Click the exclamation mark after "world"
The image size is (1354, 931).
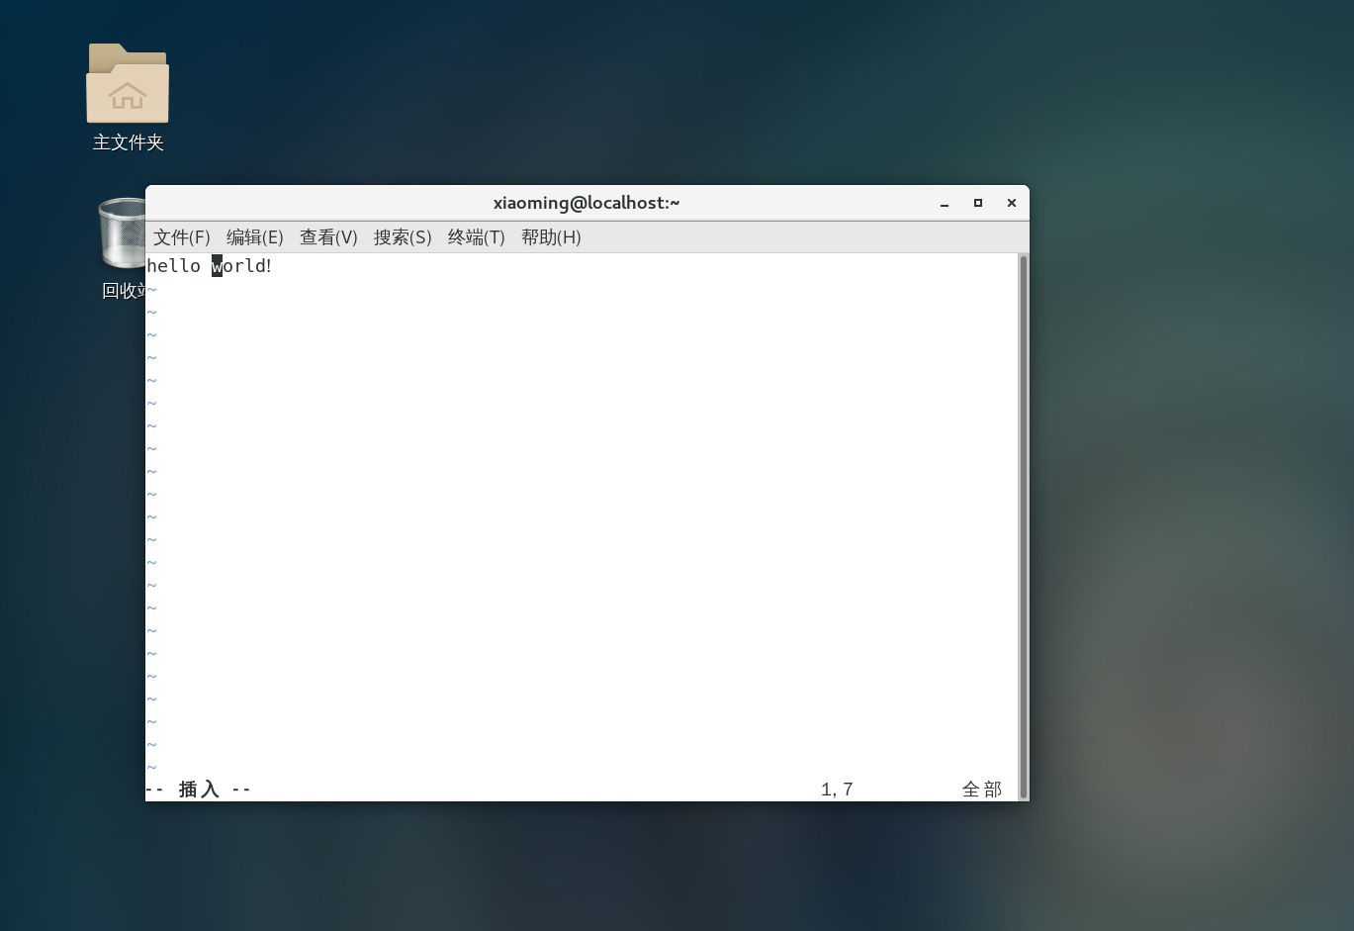(268, 266)
